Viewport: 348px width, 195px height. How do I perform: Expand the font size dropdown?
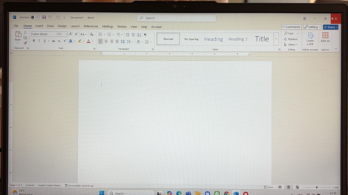tap(66, 34)
